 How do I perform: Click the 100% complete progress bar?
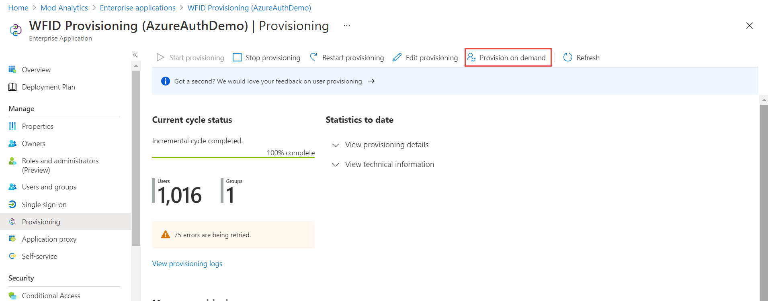(233, 157)
